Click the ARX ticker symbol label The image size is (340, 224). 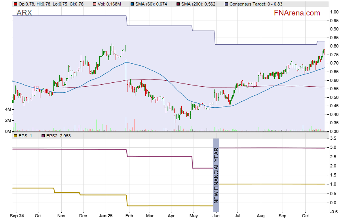(24, 13)
